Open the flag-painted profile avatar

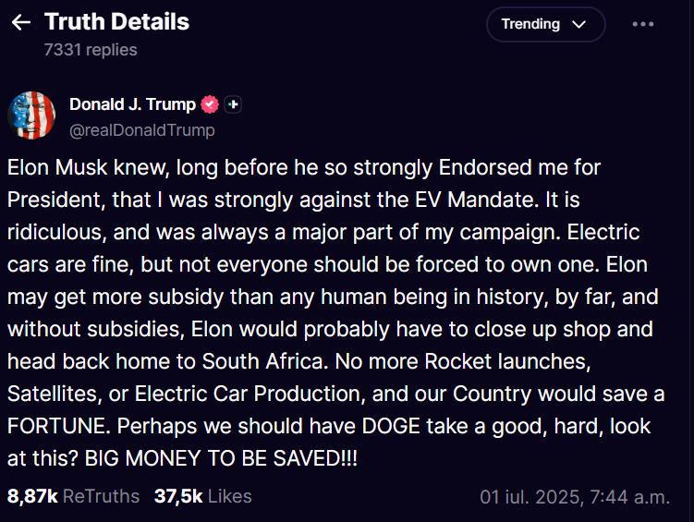click(31, 115)
